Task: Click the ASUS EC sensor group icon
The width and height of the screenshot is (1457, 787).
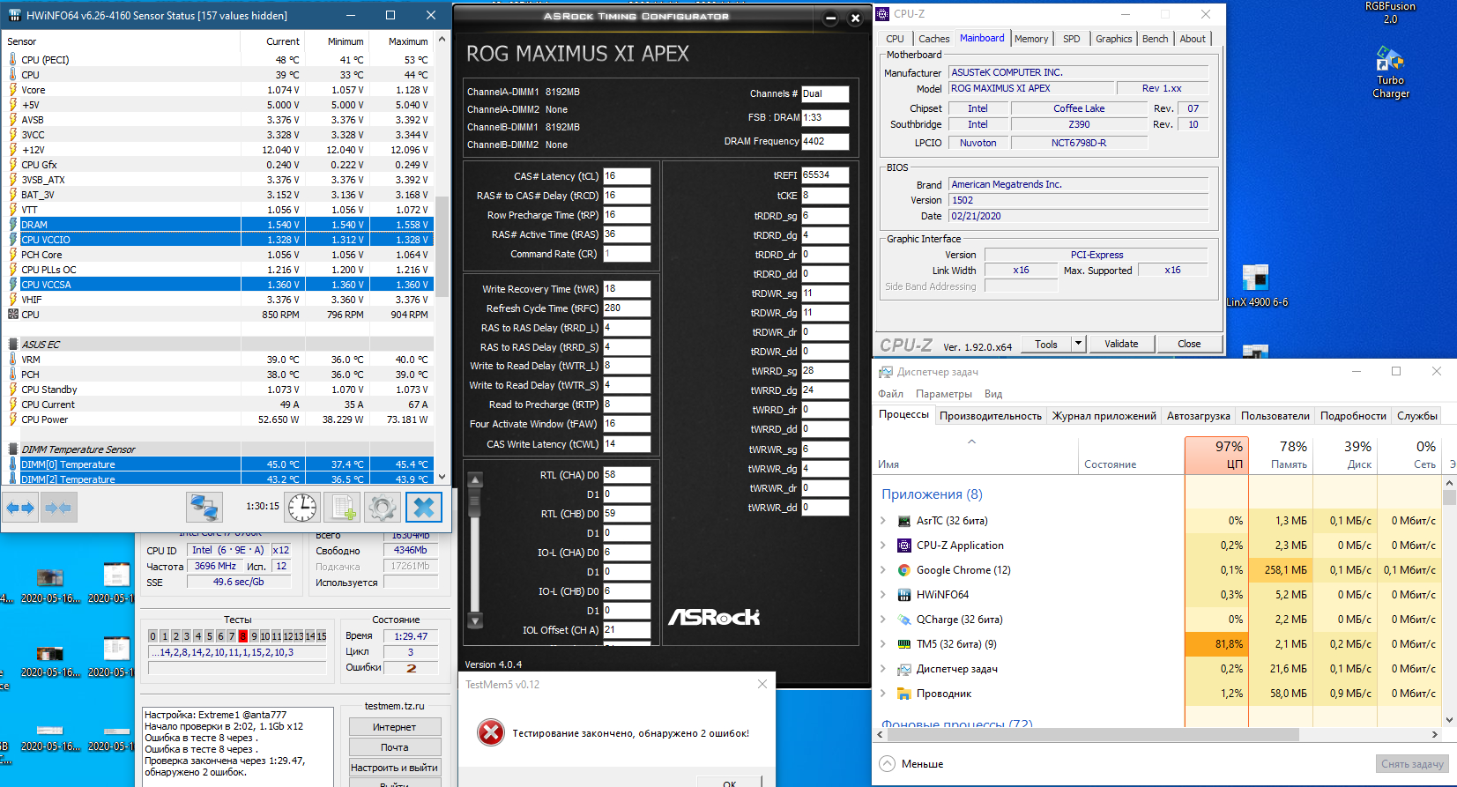Action: [12, 345]
